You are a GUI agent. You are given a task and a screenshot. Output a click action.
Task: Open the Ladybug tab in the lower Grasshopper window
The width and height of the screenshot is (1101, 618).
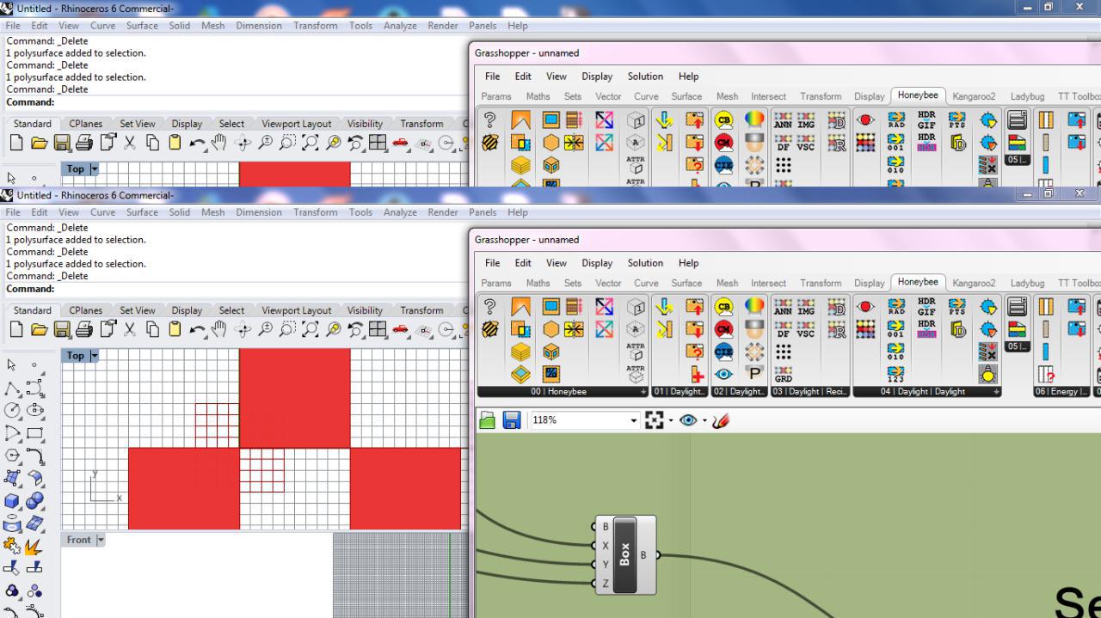click(1027, 283)
